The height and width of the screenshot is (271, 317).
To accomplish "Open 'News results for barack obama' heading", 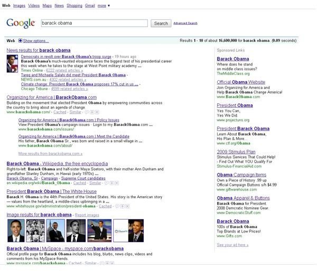I will 39,50.
